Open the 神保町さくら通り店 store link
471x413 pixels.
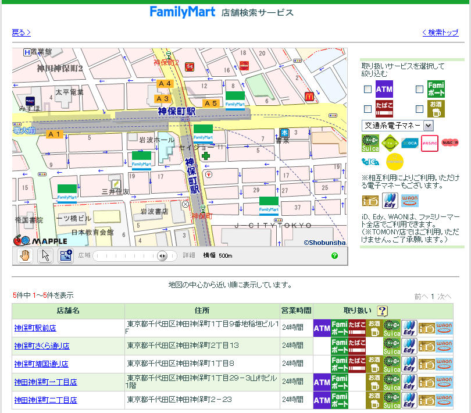42,346
